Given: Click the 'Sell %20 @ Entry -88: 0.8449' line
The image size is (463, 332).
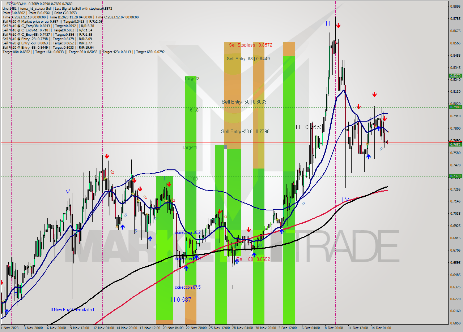Looking at the screenshot, I should pyautogui.click(x=48, y=47).
